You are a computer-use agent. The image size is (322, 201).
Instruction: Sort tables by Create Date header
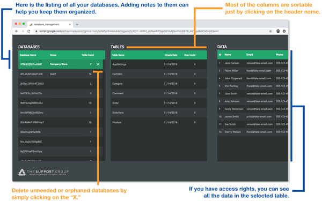[x=171, y=55]
